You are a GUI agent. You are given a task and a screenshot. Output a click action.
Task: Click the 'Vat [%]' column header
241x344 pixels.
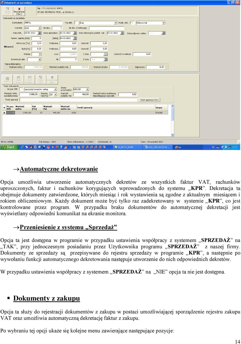point(37,108)
